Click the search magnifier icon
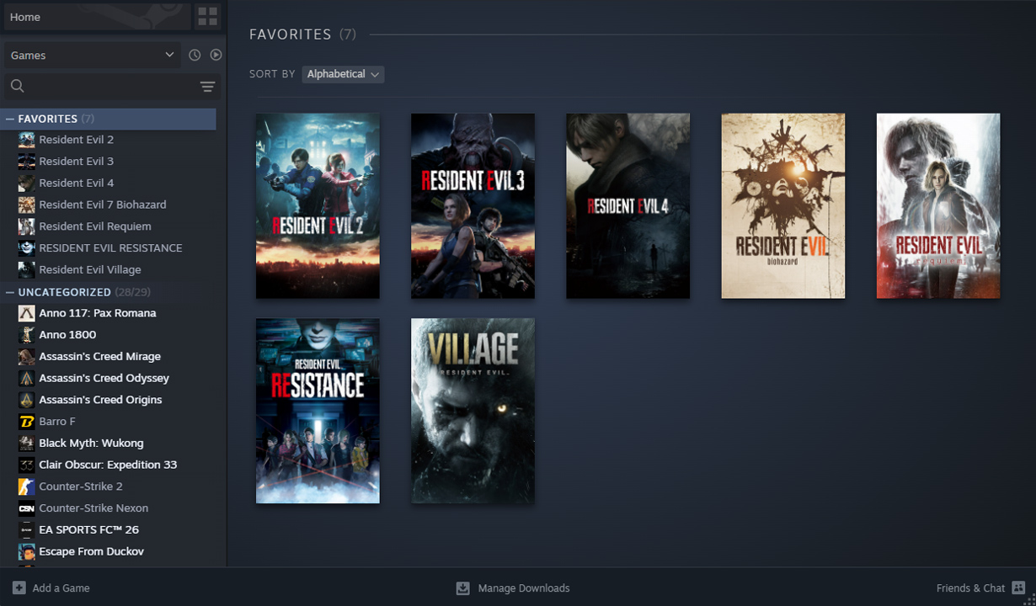 coord(17,86)
